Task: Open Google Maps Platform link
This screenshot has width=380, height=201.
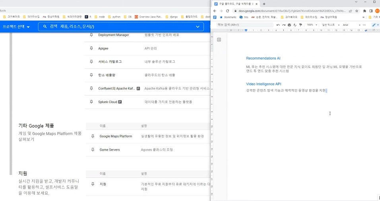Action: click(x=116, y=136)
